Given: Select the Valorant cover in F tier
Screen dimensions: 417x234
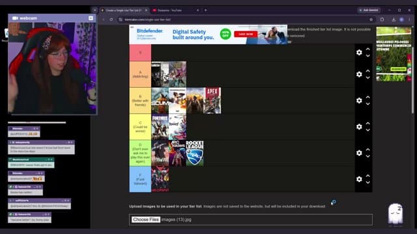Looking at the screenshot, I should pyautogui.click(x=160, y=179).
